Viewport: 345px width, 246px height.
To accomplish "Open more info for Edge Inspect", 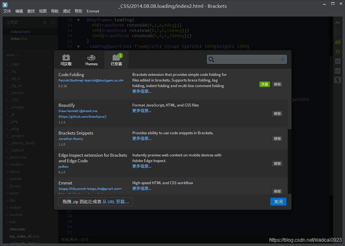I will [x=142, y=166].
